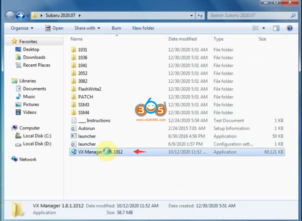Screen dimensions: 302x221
Task: Open the More view options arrow
Action: pyautogui.click(x=264, y=28)
